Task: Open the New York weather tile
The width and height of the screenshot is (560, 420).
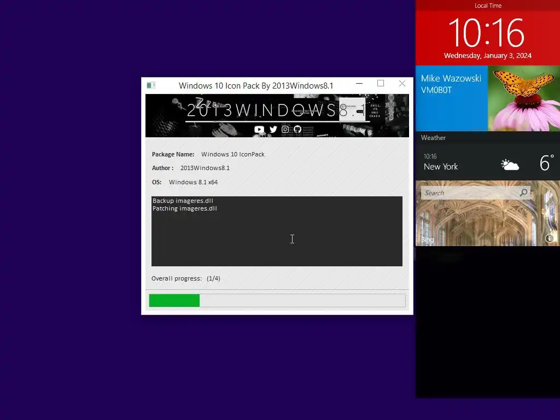Action: tap(488, 162)
